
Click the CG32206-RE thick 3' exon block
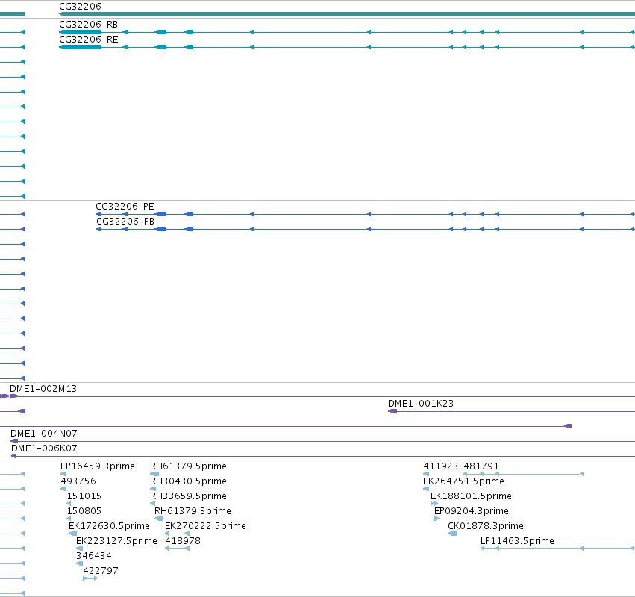click(x=80, y=47)
